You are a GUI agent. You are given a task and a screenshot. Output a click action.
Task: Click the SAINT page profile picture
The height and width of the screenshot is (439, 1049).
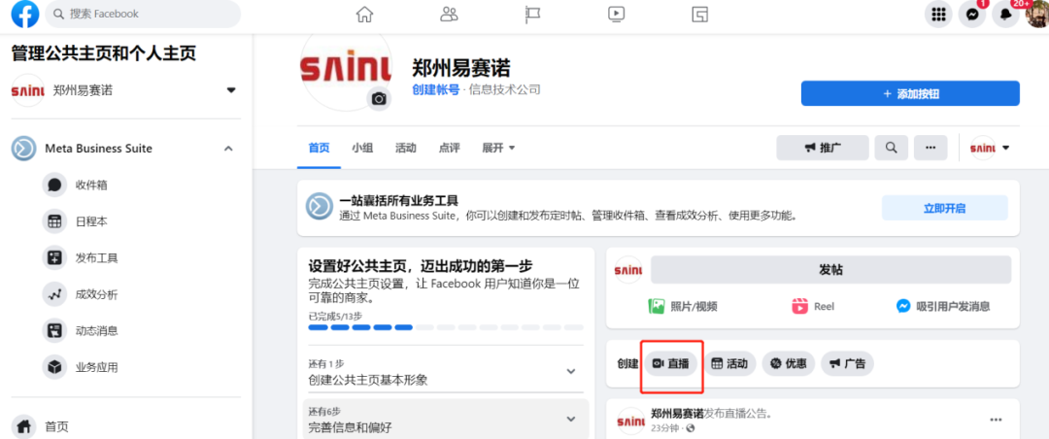(x=345, y=69)
